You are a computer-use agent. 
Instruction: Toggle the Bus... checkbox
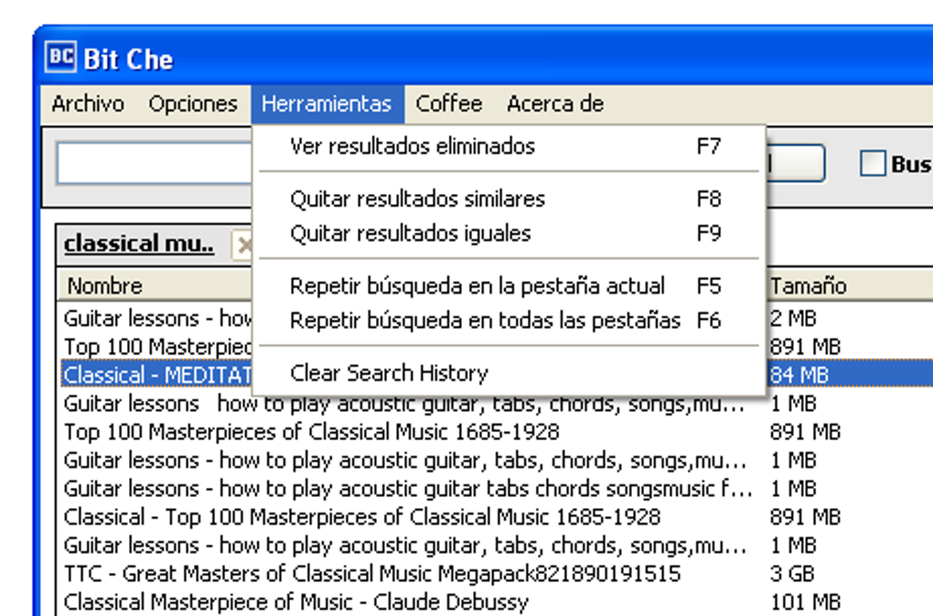pyautogui.click(x=873, y=163)
